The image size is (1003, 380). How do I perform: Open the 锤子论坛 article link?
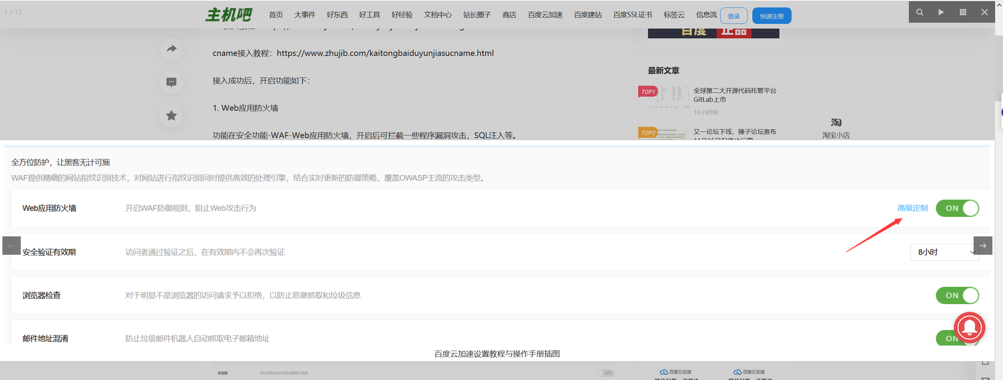[x=735, y=135]
